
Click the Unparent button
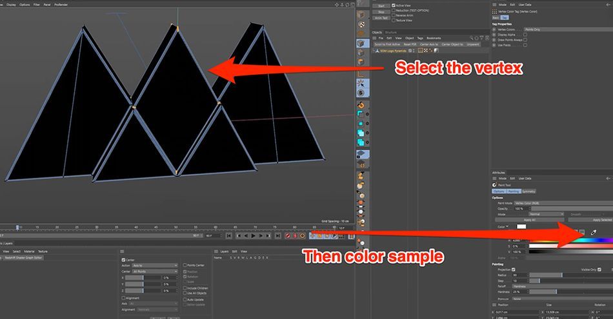coord(472,44)
